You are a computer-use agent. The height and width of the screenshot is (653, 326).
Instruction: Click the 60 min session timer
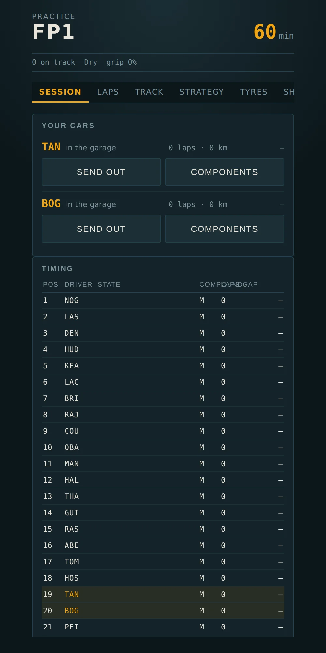point(274,32)
